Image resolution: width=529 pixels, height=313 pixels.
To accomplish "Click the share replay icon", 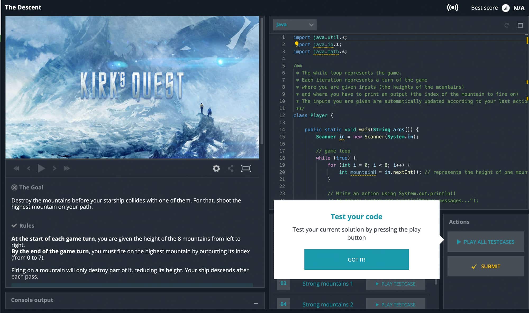I will (x=231, y=168).
